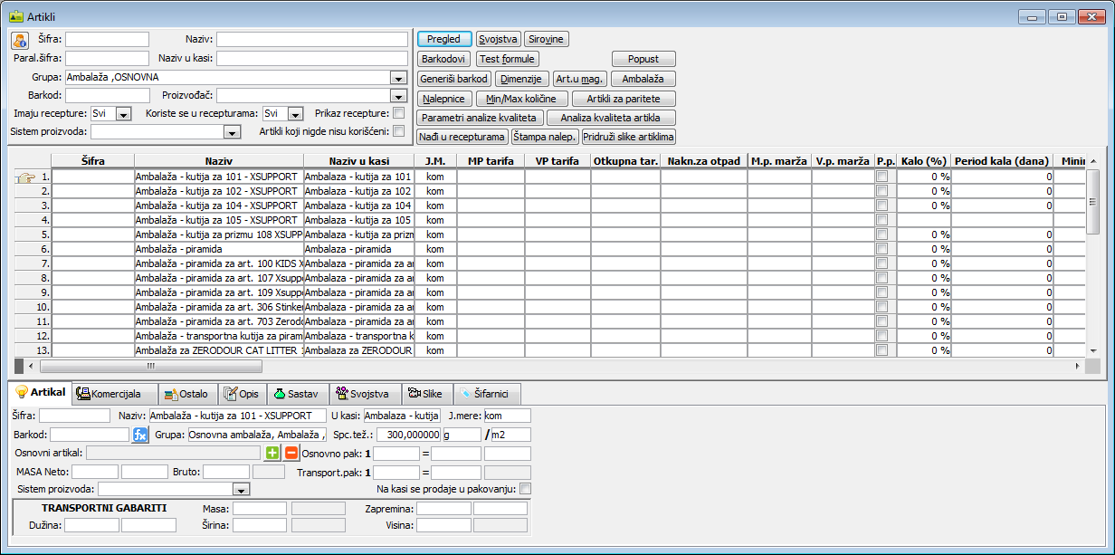
Task: Check 'Artikli koji nigde nisu korišćeni' box
Action: point(399,131)
